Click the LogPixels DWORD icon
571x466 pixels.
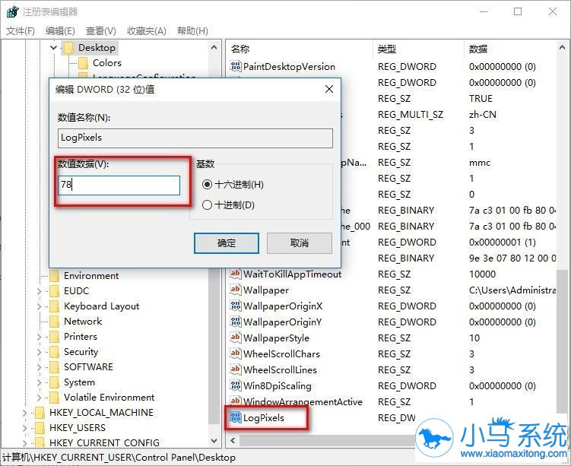236,417
